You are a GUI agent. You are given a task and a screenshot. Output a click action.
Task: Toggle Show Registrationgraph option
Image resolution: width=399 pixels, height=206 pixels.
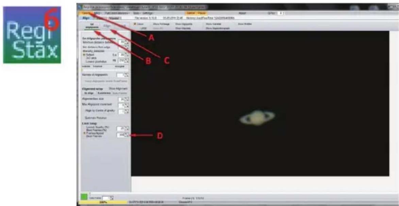tap(218, 29)
